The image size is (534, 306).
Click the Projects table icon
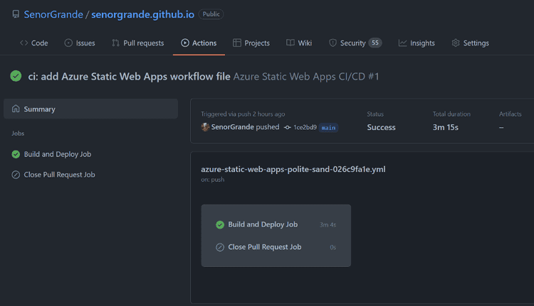pyautogui.click(x=237, y=43)
